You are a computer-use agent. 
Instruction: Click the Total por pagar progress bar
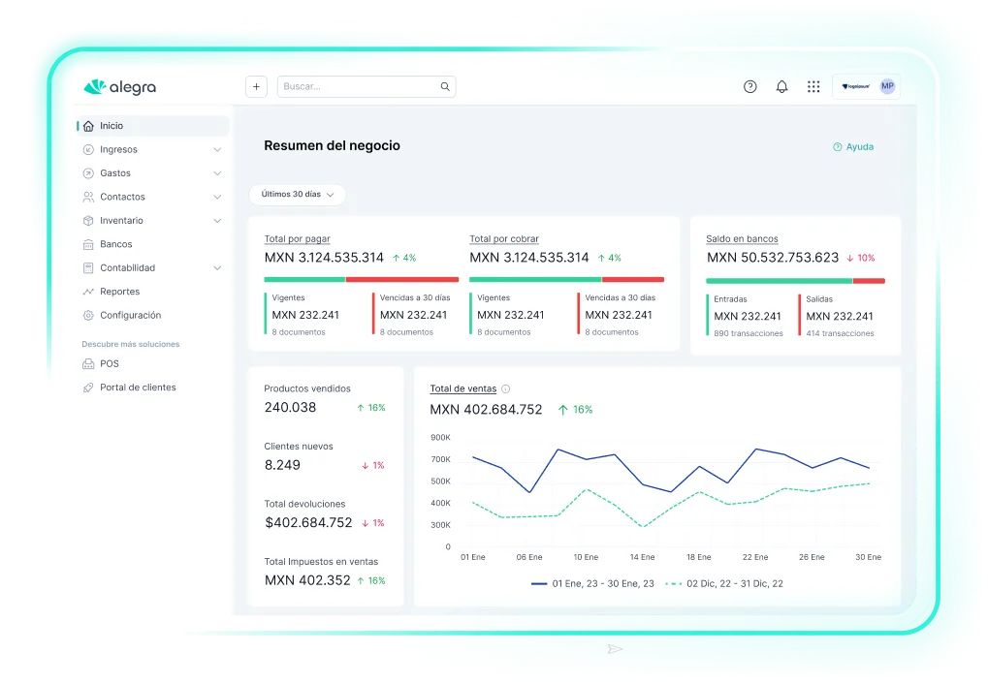[361, 279]
